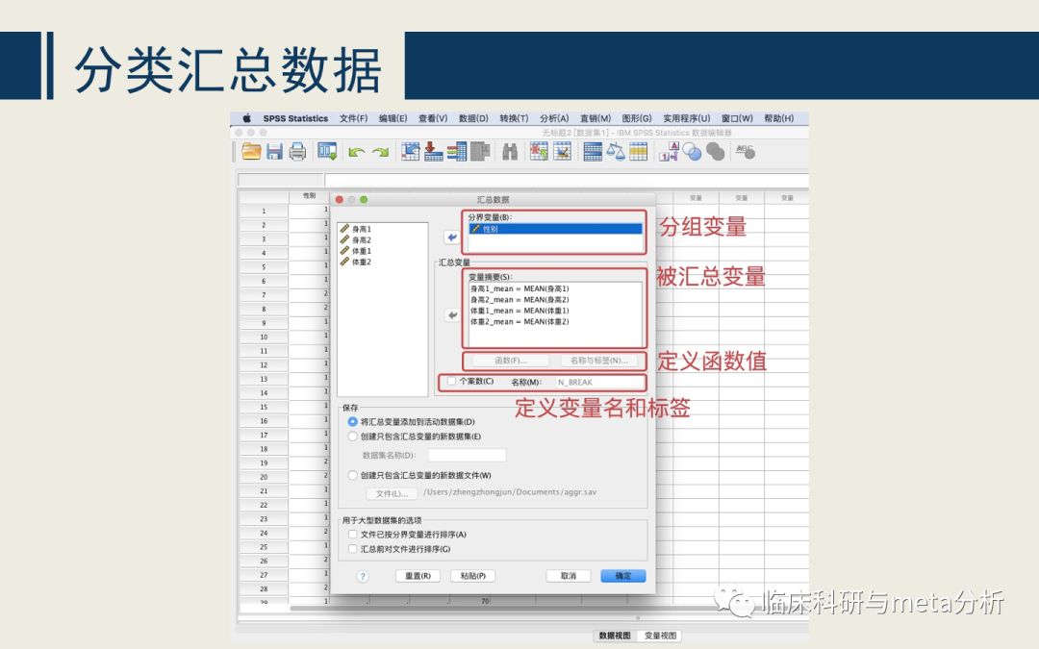Open the 实用程序(U) menu

pyautogui.click(x=687, y=118)
